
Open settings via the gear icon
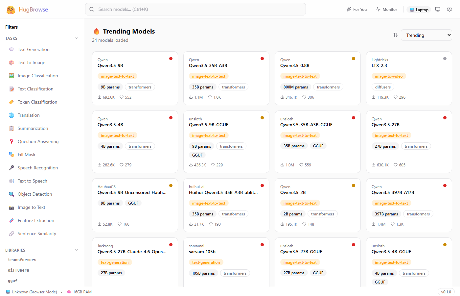click(x=449, y=9)
